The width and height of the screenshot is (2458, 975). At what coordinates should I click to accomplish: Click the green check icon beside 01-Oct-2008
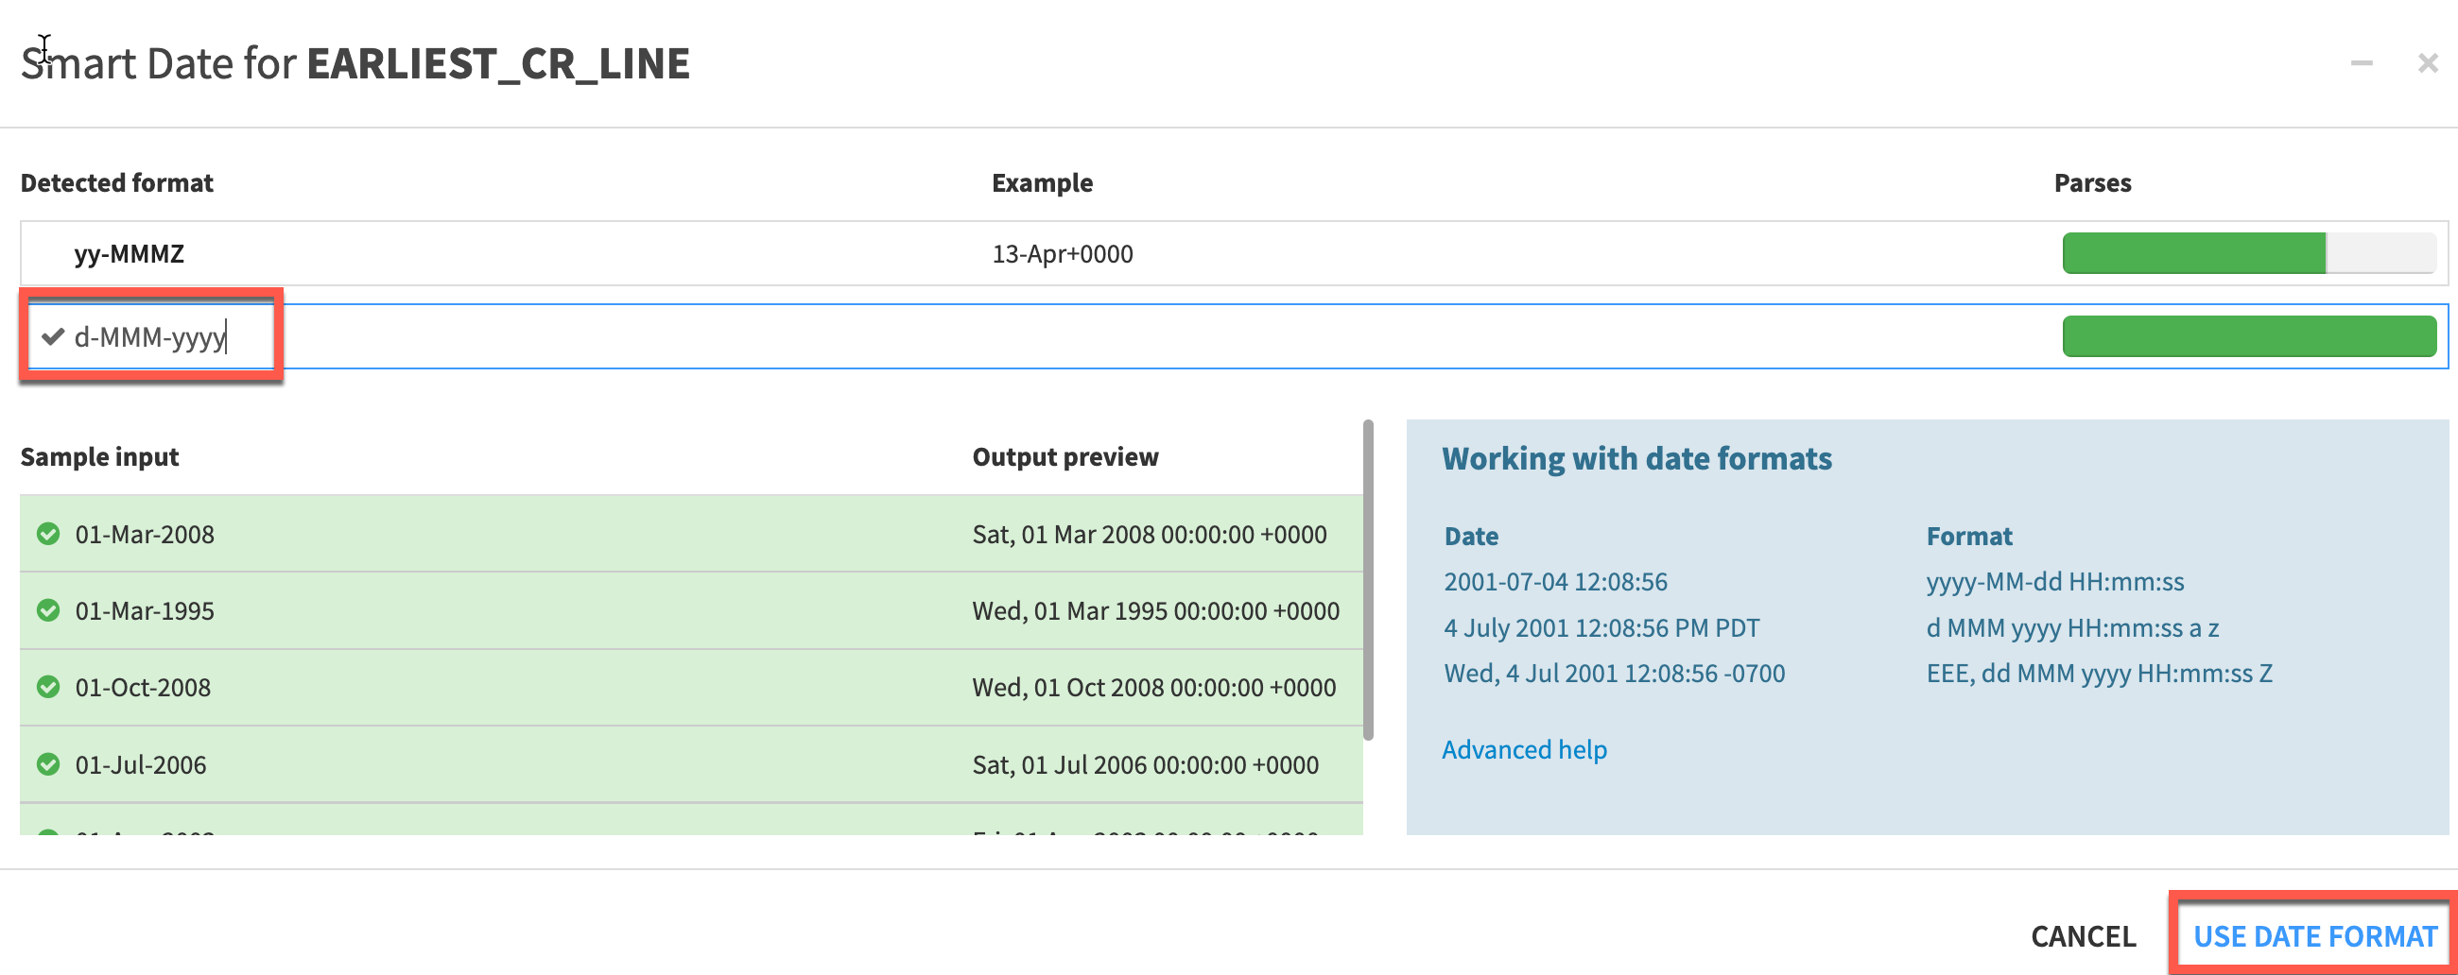(47, 687)
